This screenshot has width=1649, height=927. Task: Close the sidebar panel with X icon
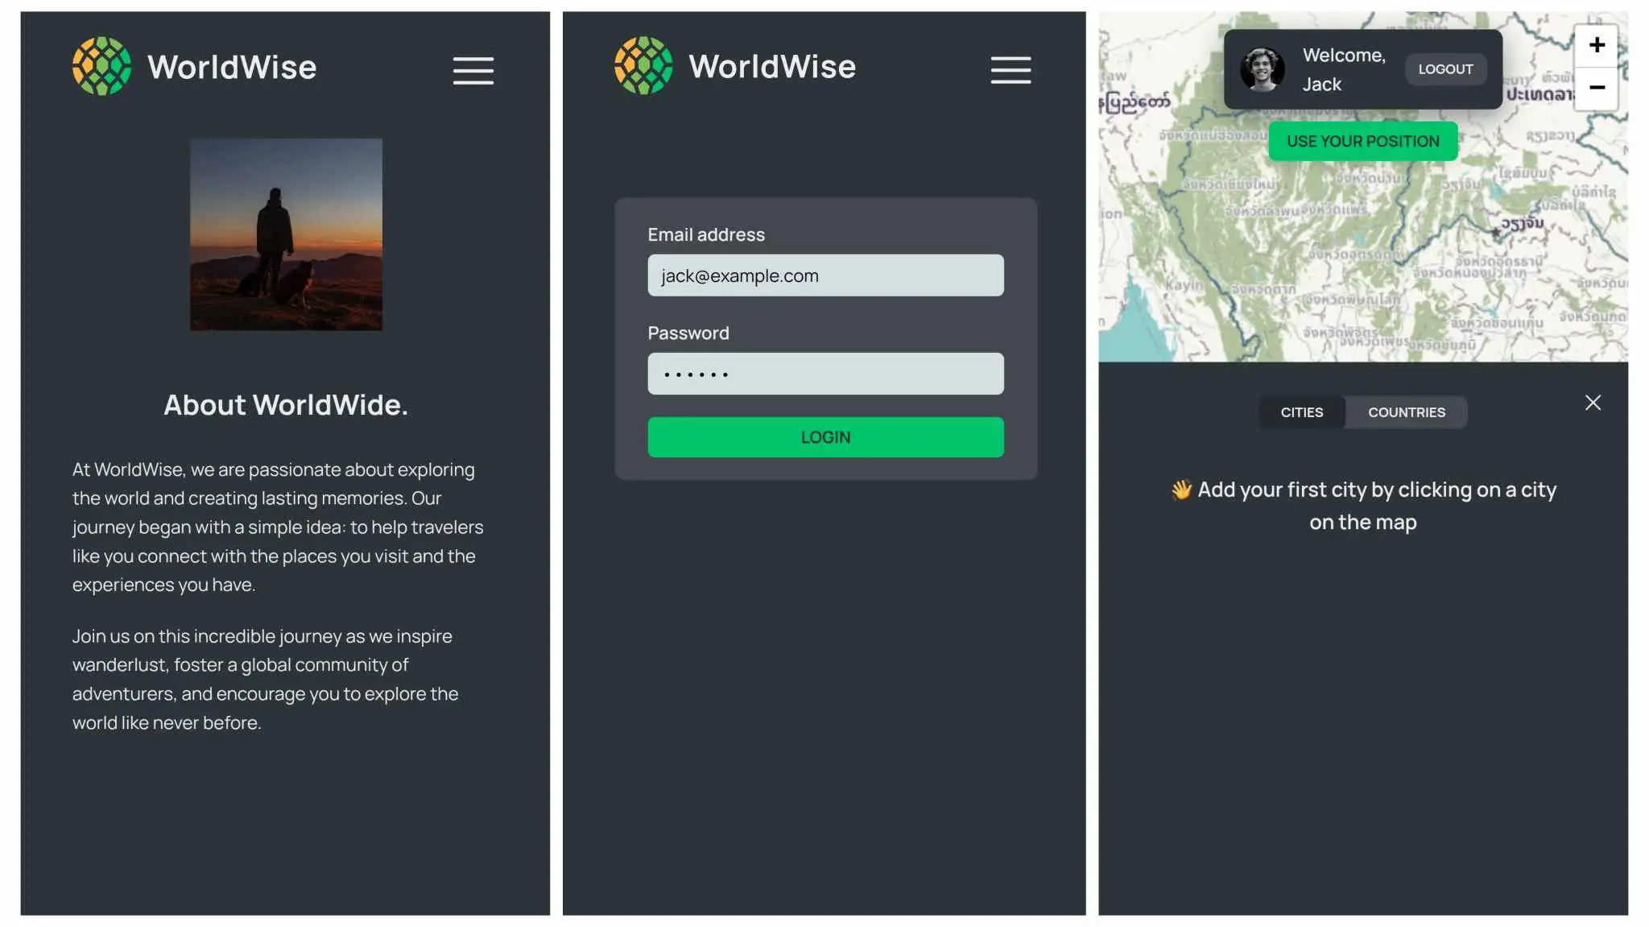tap(1593, 403)
